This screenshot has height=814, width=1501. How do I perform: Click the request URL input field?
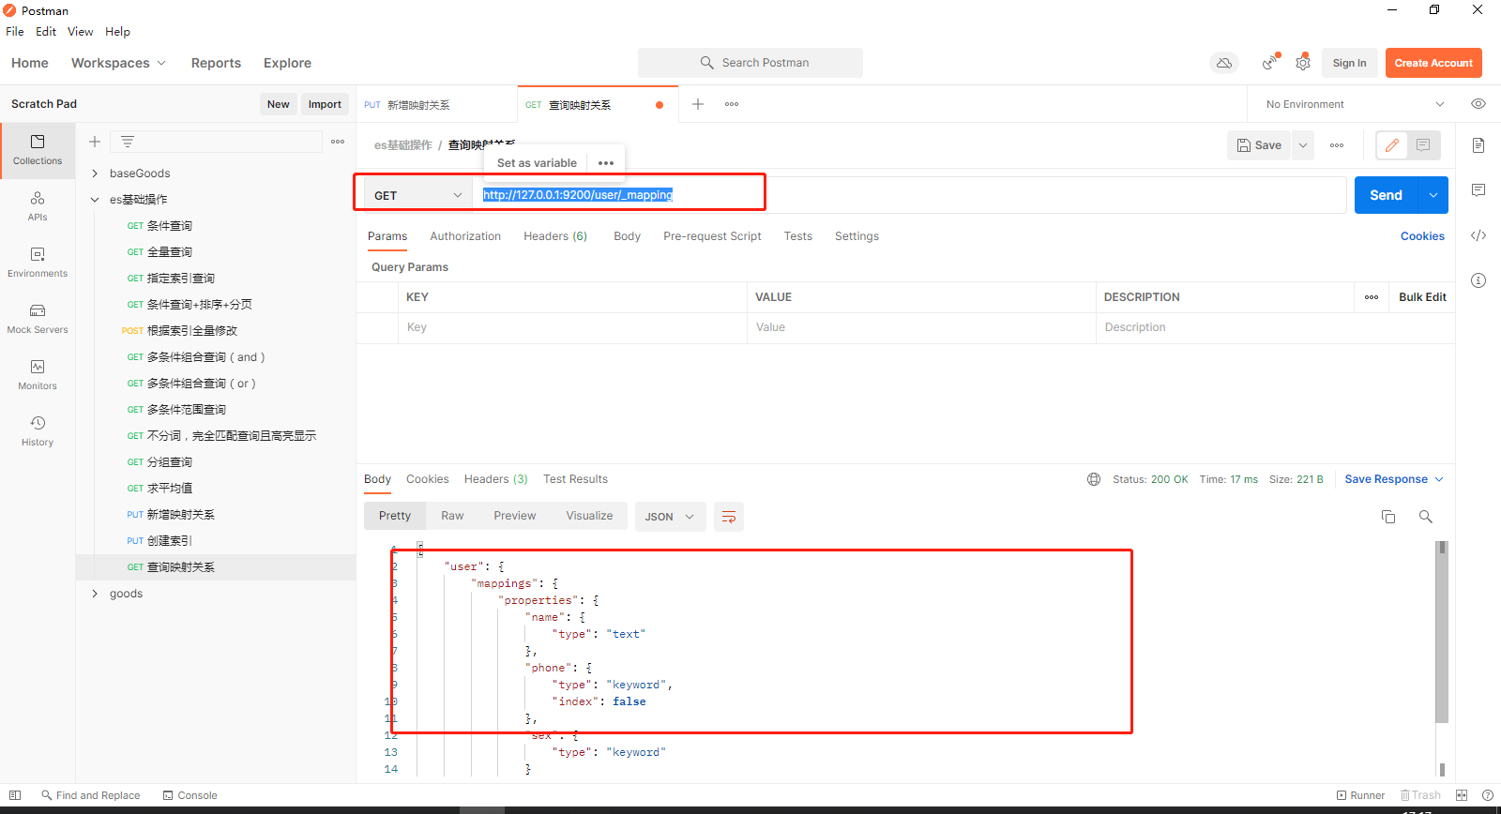pyautogui.click(x=910, y=195)
